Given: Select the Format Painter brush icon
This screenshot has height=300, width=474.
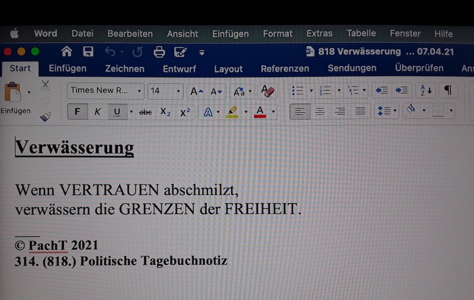Looking at the screenshot, I should coord(45,117).
